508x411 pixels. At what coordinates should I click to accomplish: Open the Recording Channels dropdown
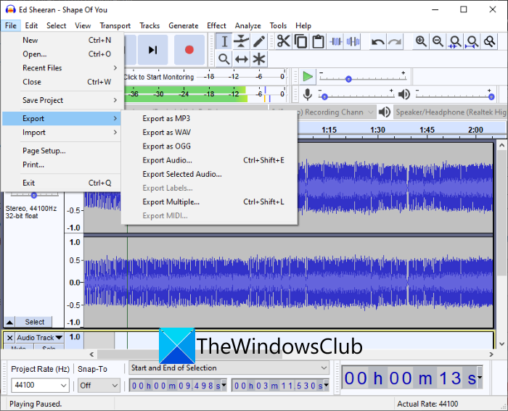click(323, 112)
